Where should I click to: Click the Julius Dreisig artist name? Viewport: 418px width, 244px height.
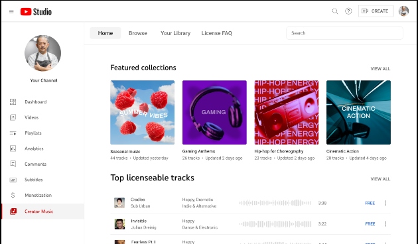143,227
